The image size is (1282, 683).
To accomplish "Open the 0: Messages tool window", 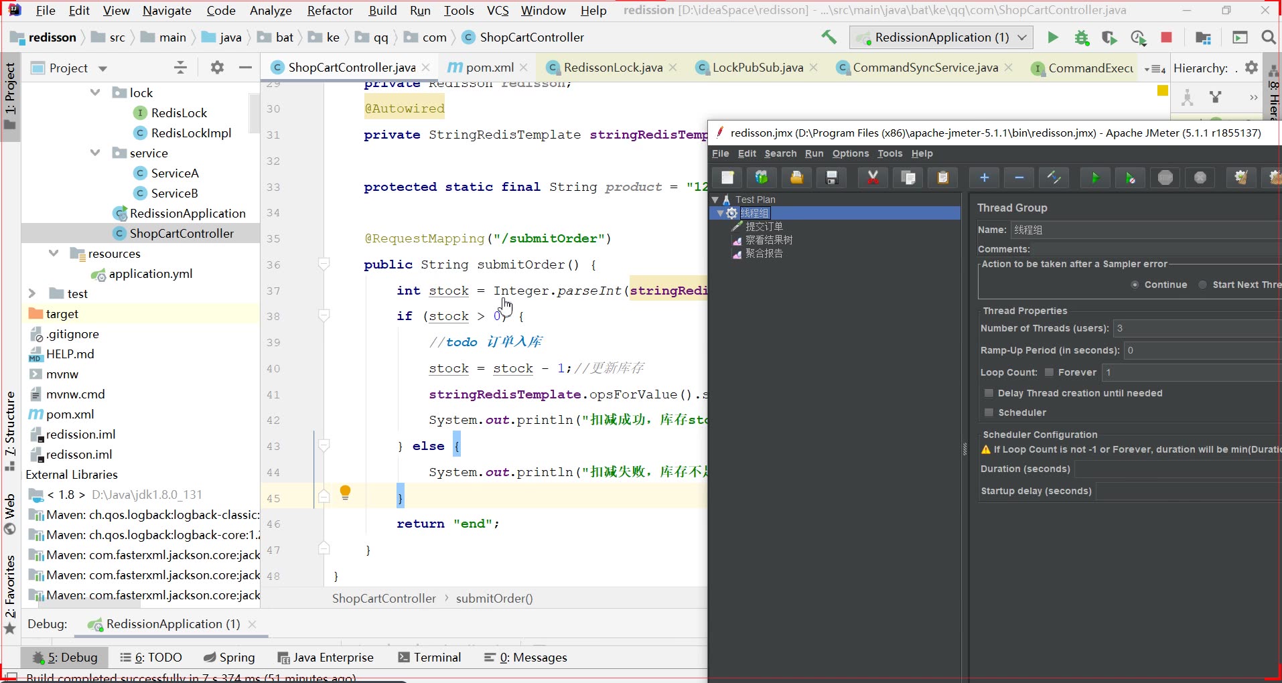I will click(525, 658).
